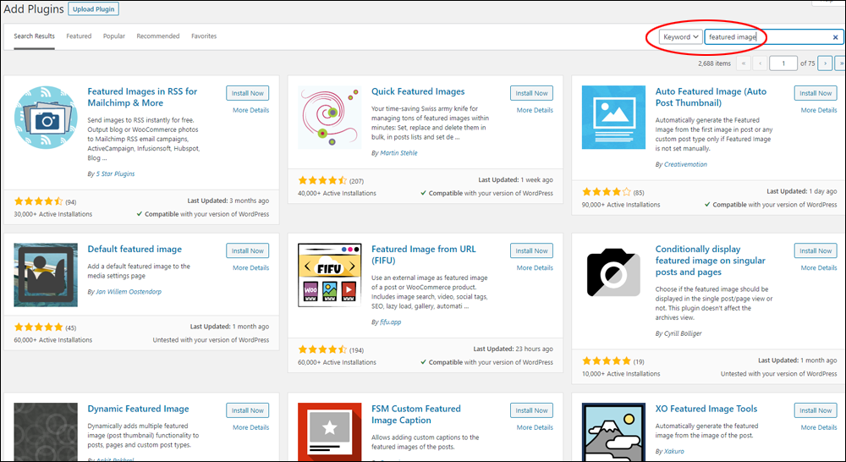Open the Keyword search type dropdown
Screen dimensions: 846x462
pyautogui.click(x=681, y=36)
